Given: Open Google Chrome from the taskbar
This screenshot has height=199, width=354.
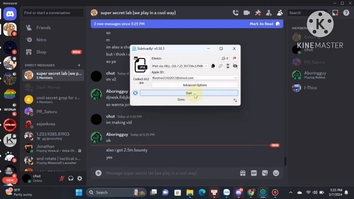Looking at the screenshot, I should pyautogui.click(x=251, y=192).
